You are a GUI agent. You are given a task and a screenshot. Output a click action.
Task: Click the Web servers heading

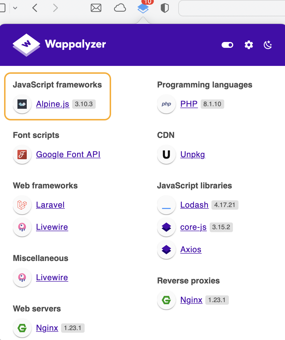point(37,309)
